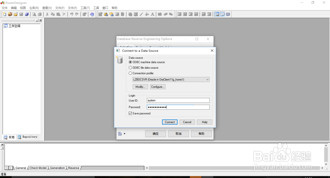Image resolution: width=330 pixels, height=178 pixels.
Task: Click the Open folder toolbar icon
Action: click(x=16, y=14)
